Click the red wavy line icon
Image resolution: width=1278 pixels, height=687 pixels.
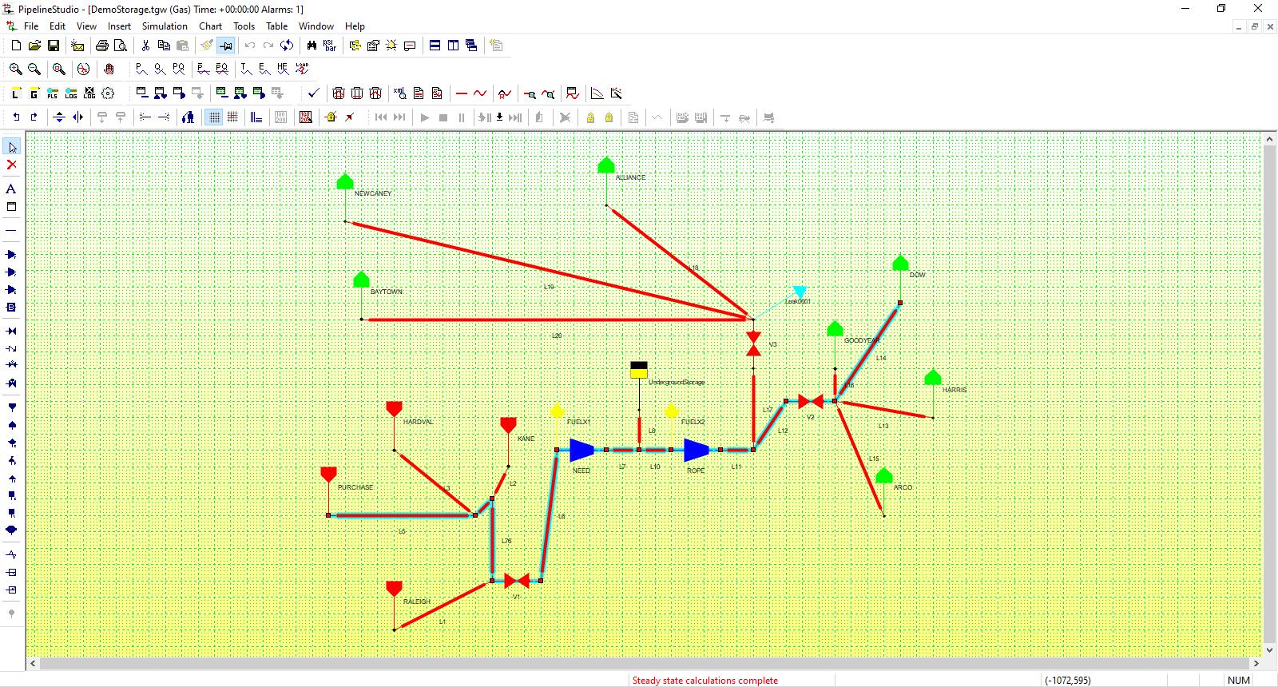tap(480, 93)
